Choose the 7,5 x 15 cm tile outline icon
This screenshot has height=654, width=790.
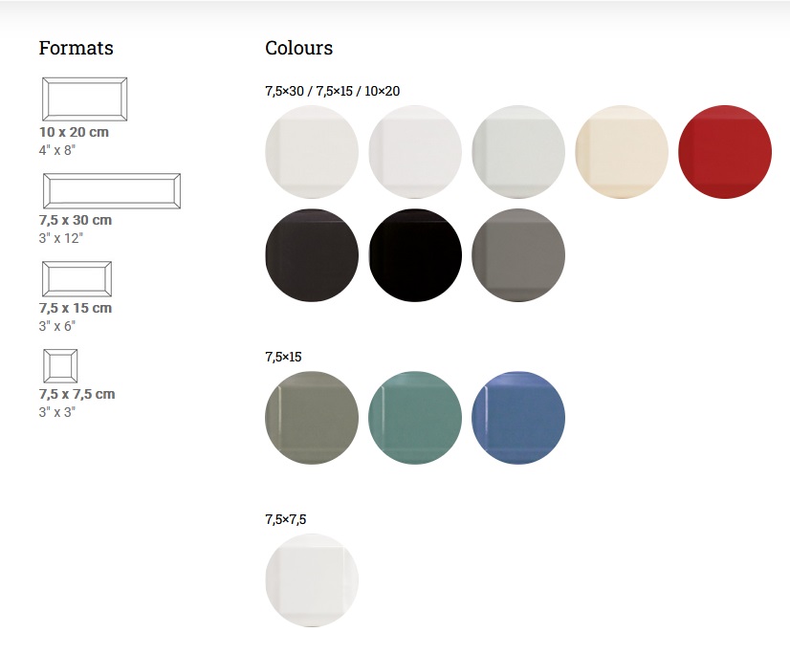click(77, 278)
